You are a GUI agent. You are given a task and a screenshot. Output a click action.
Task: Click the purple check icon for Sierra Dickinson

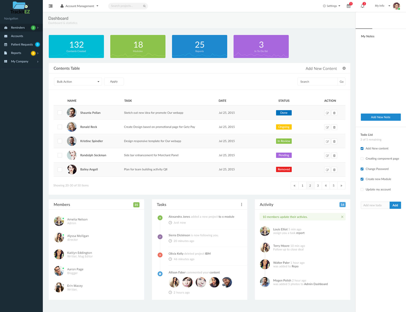coord(160,237)
